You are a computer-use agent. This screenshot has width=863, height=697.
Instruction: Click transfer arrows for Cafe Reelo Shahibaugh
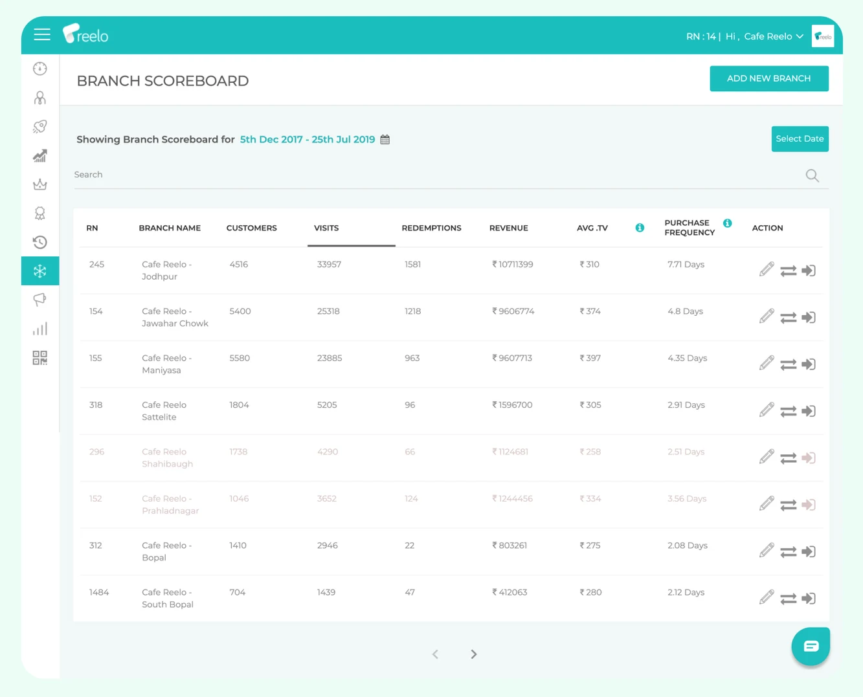[x=788, y=458]
